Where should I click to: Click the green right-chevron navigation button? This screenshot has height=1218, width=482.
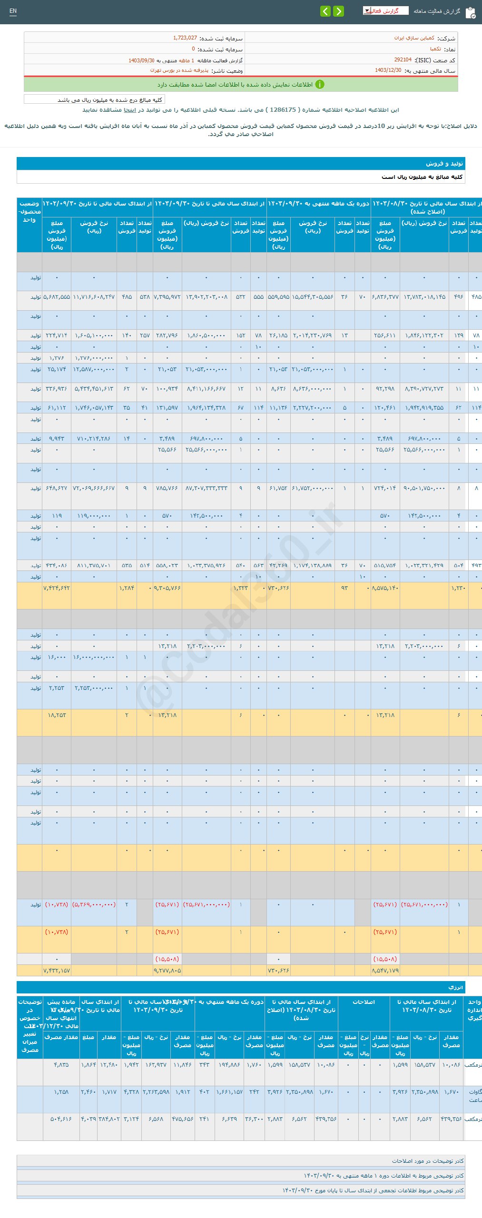338,11
